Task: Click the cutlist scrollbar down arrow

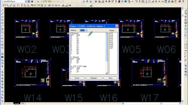Action: (x=107, y=73)
